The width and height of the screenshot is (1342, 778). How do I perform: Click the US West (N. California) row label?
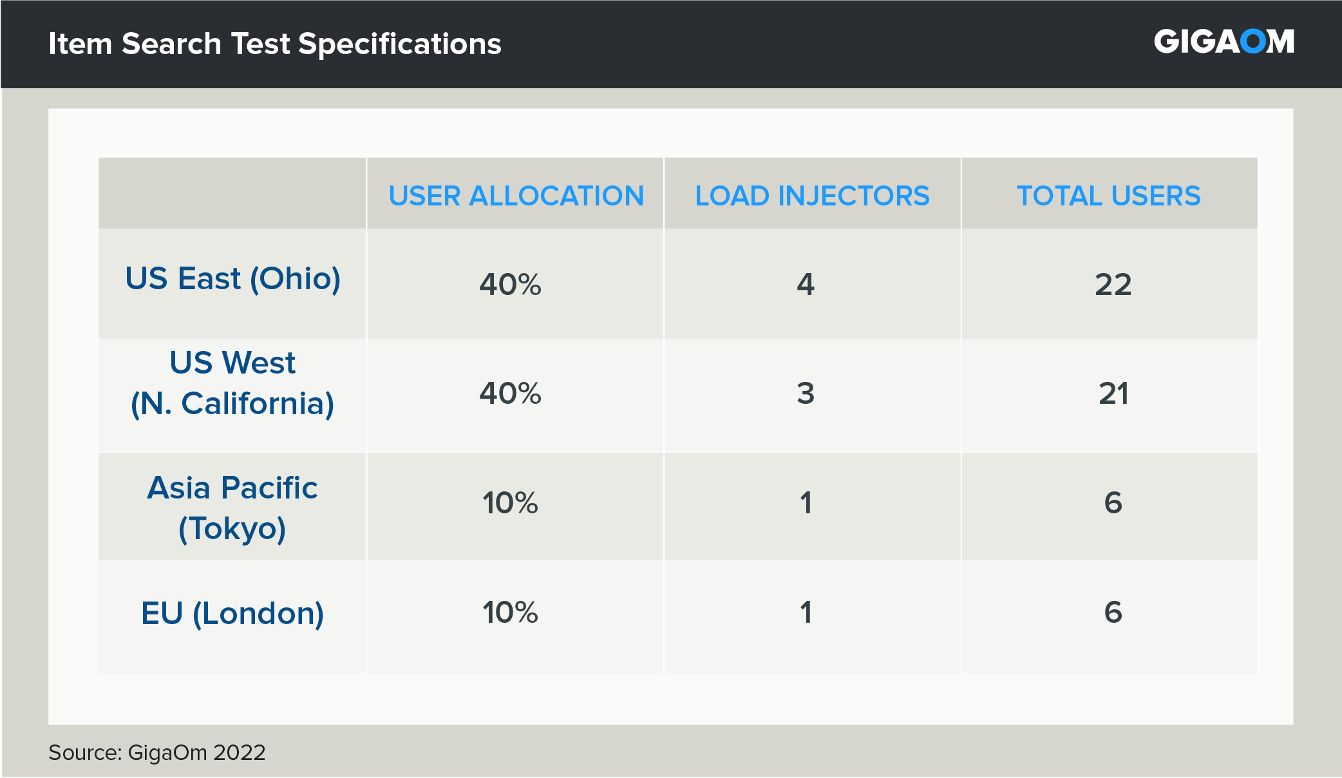pos(232,383)
